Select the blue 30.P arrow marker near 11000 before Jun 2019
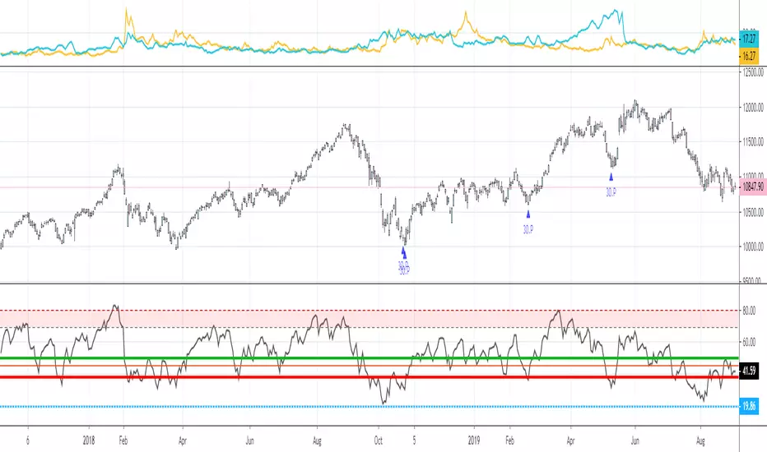 611,178
